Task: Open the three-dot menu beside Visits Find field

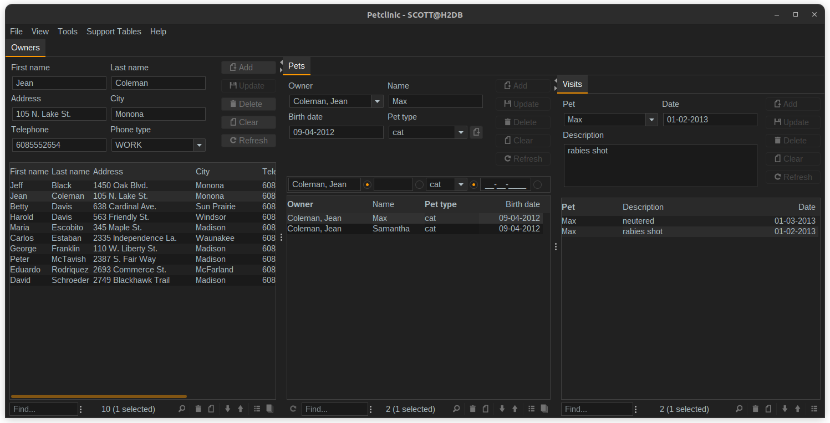Action: (x=635, y=409)
